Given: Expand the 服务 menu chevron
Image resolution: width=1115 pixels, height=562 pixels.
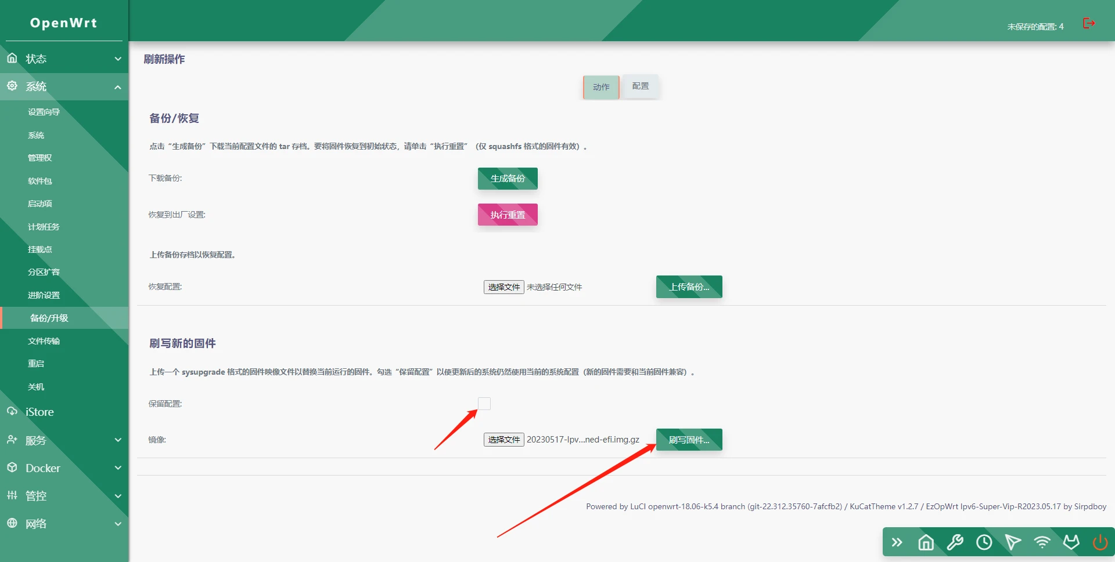Looking at the screenshot, I should pyautogui.click(x=118, y=440).
